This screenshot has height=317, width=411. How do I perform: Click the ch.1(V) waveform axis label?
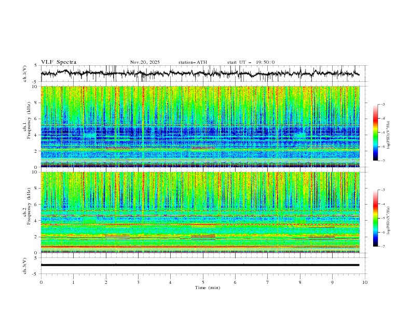pyautogui.click(x=25, y=74)
